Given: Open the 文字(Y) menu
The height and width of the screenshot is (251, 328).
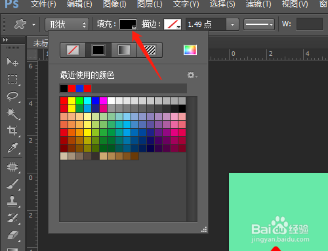Looking at the screenshot, I should click(x=186, y=4).
